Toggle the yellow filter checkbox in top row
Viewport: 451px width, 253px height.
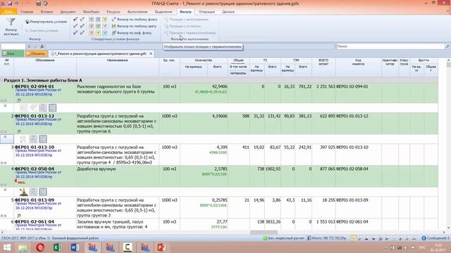click(x=105, y=19)
